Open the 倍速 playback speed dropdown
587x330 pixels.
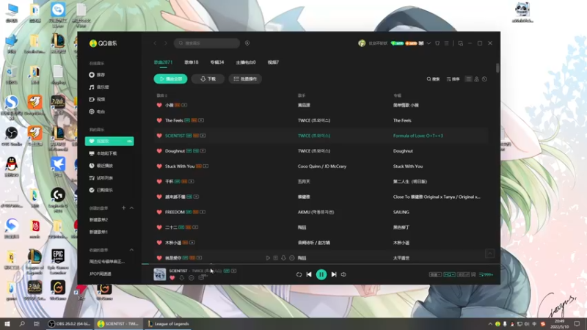435,274
